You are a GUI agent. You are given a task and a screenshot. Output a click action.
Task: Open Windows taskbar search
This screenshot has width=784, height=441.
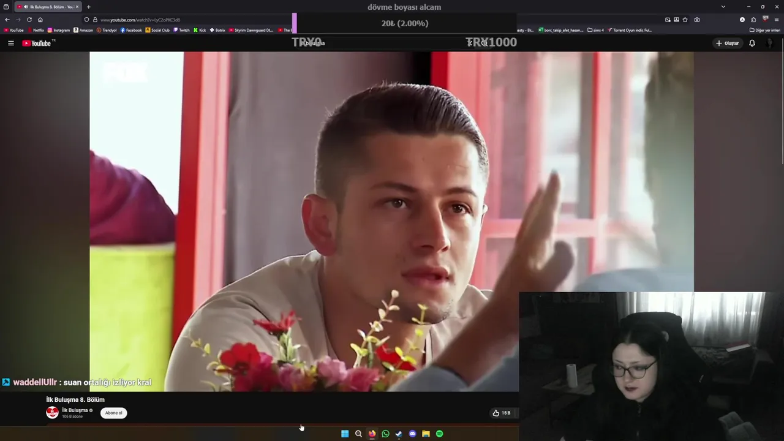pyautogui.click(x=358, y=434)
